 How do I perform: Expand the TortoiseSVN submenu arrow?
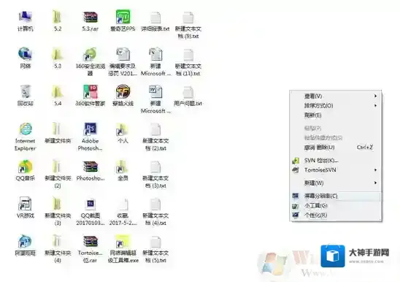(375, 170)
